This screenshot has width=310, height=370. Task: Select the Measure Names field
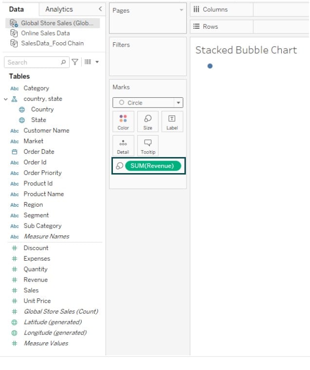pyautogui.click(x=46, y=236)
